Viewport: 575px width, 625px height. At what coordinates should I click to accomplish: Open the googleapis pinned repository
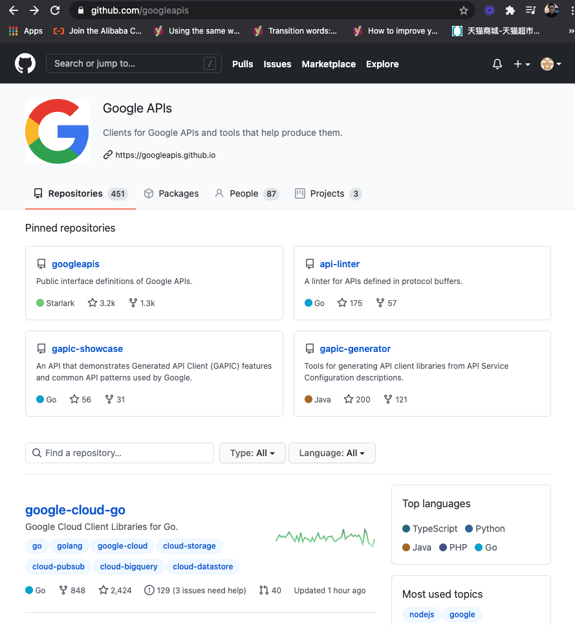(75, 264)
